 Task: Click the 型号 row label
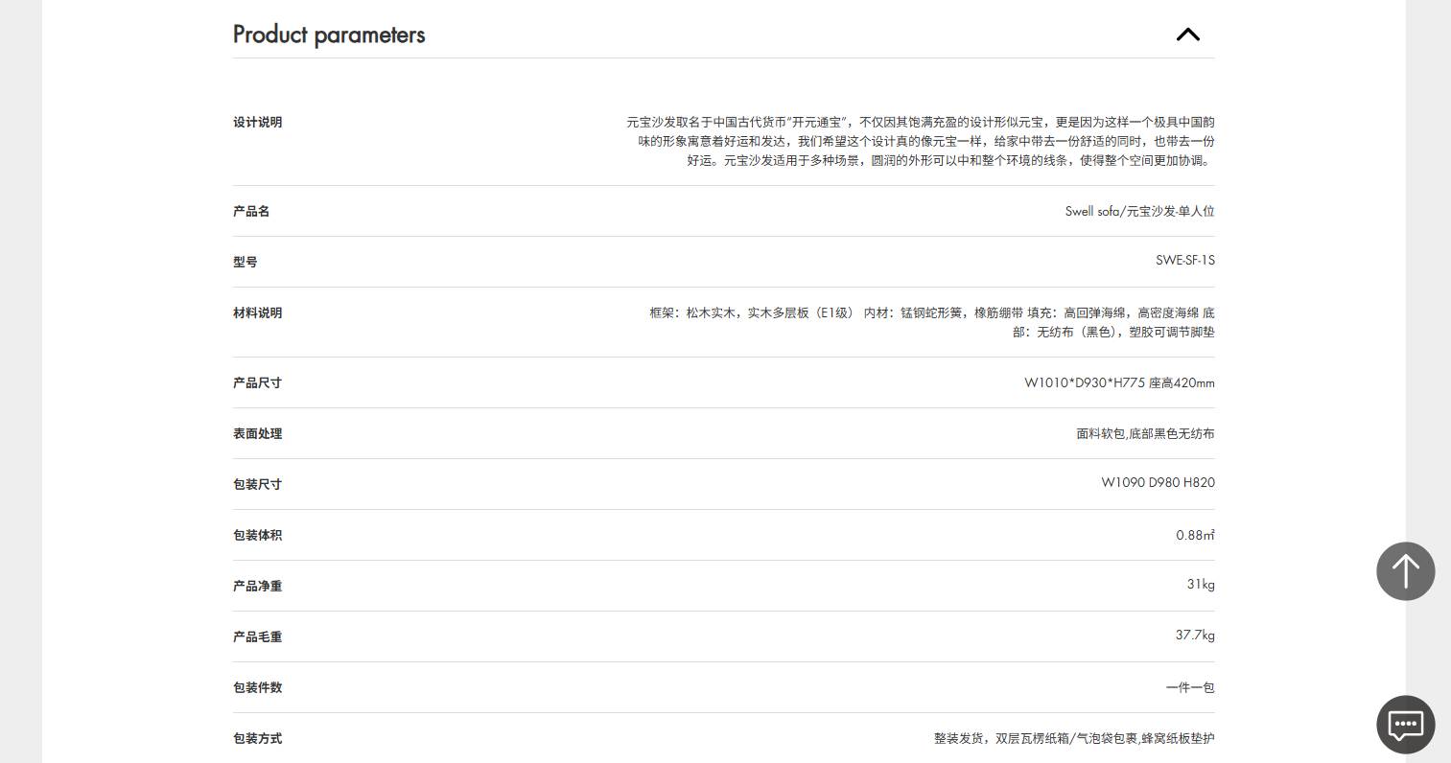(246, 263)
